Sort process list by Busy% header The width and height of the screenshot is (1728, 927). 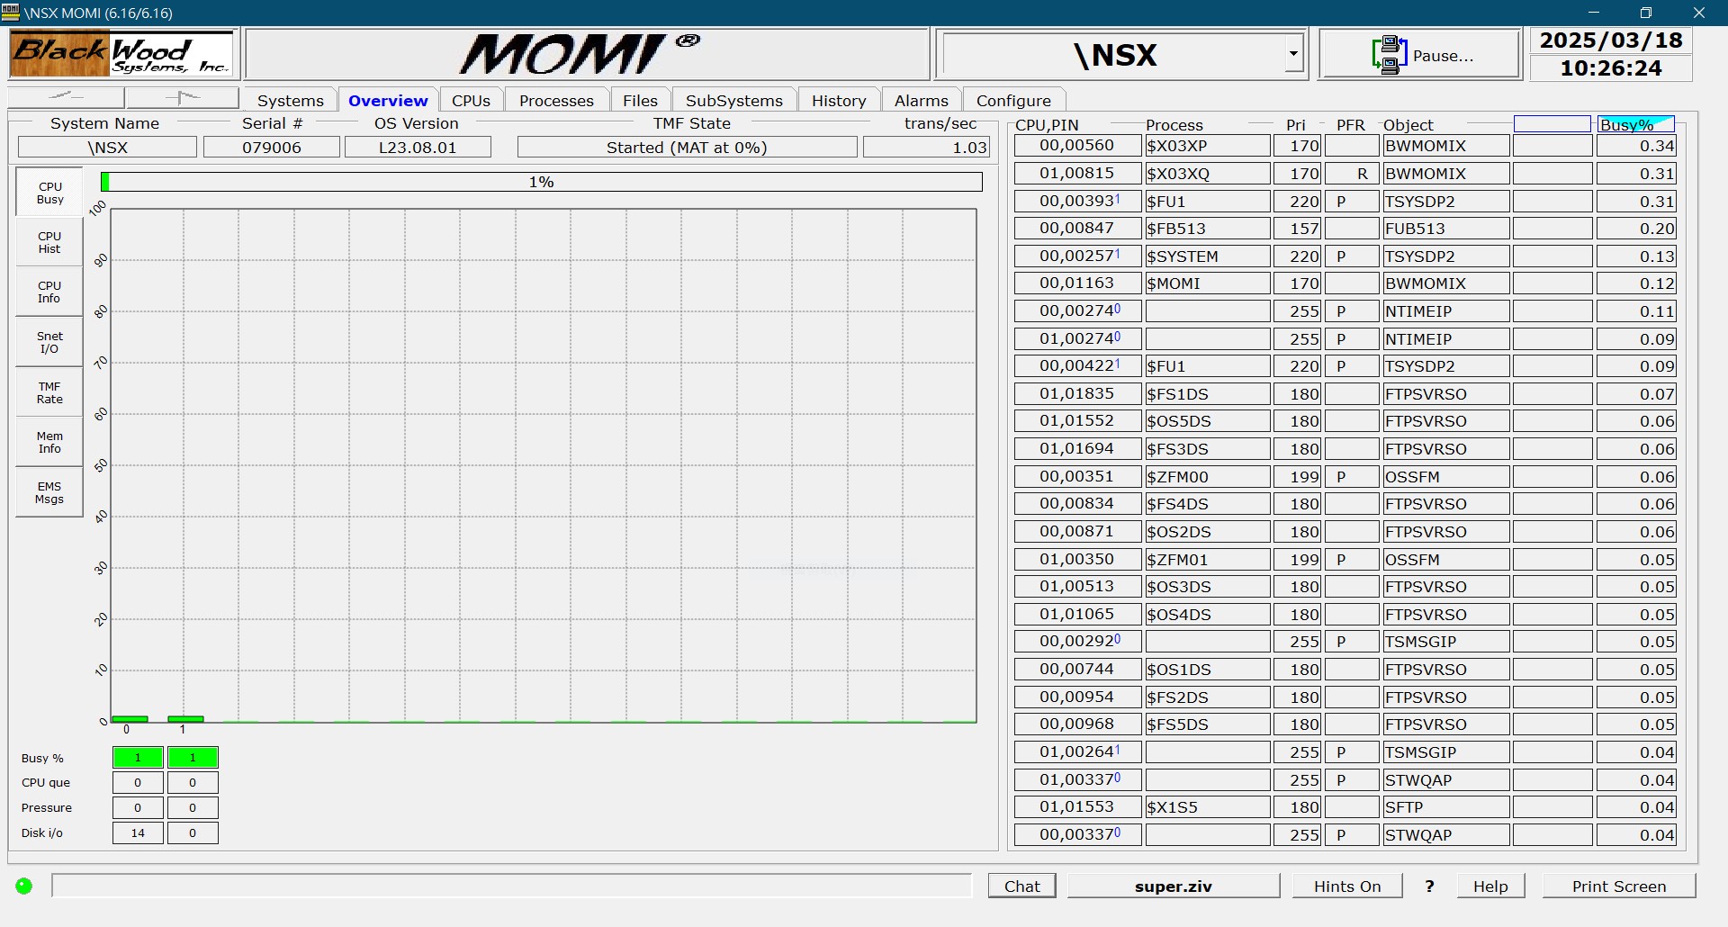(x=1636, y=124)
